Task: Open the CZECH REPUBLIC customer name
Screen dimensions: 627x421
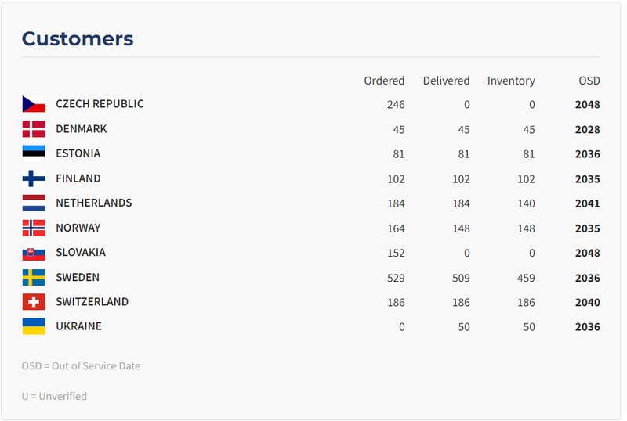Action: [100, 104]
